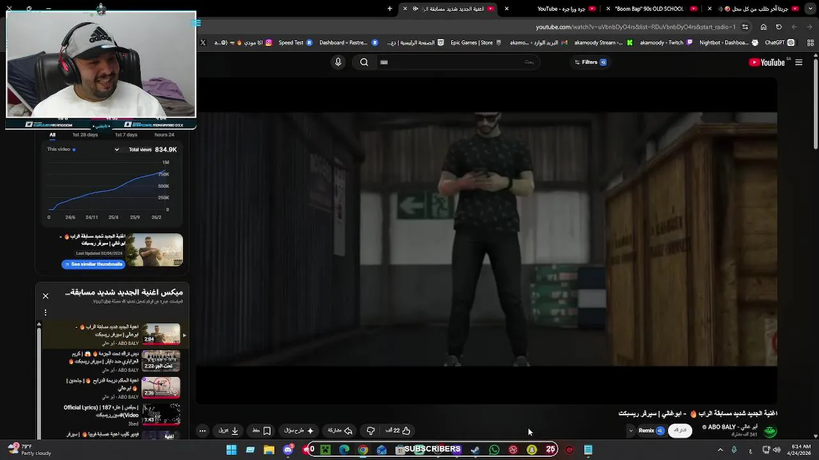Open the Filters button near search bar
819x460 pixels.
pyautogui.click(x=590, y=62)
